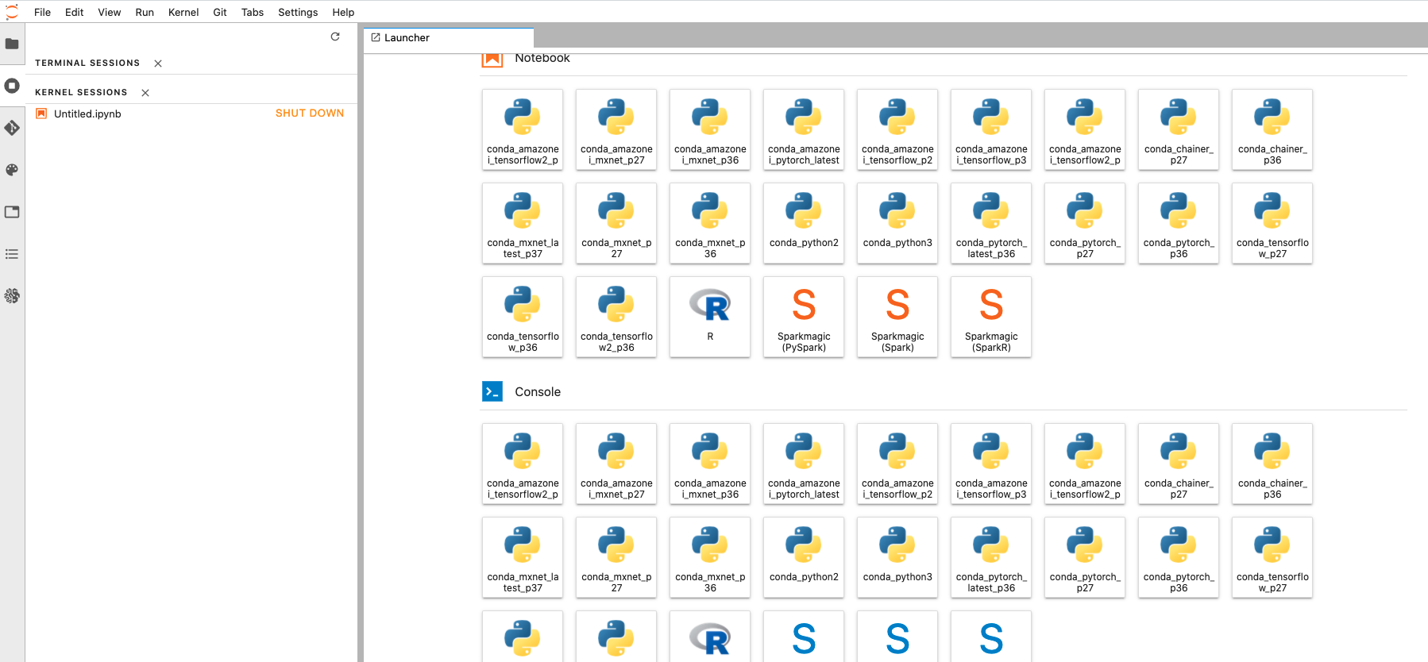
Task: Launch a conda_chainer_p36 console
Action: tap(1272, 464)
